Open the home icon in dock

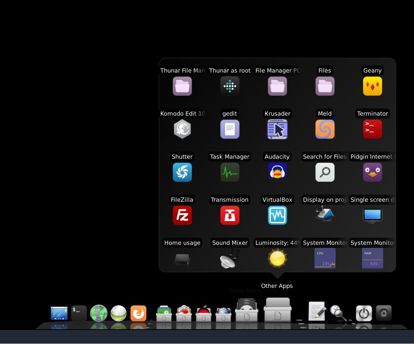(x=384, y=313)
